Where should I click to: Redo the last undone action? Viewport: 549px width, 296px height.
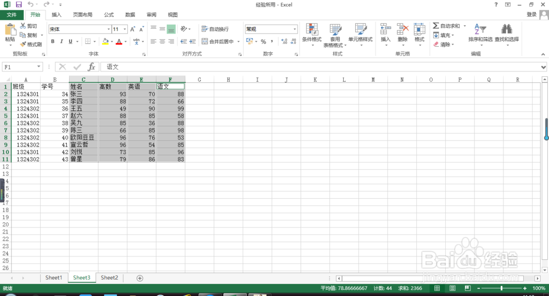pos(47,4)
